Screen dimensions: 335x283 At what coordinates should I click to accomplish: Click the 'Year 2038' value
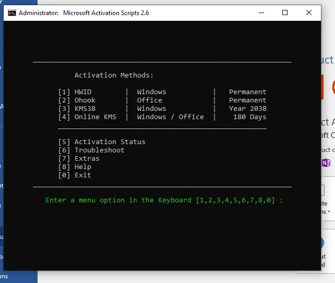[248, 109]
